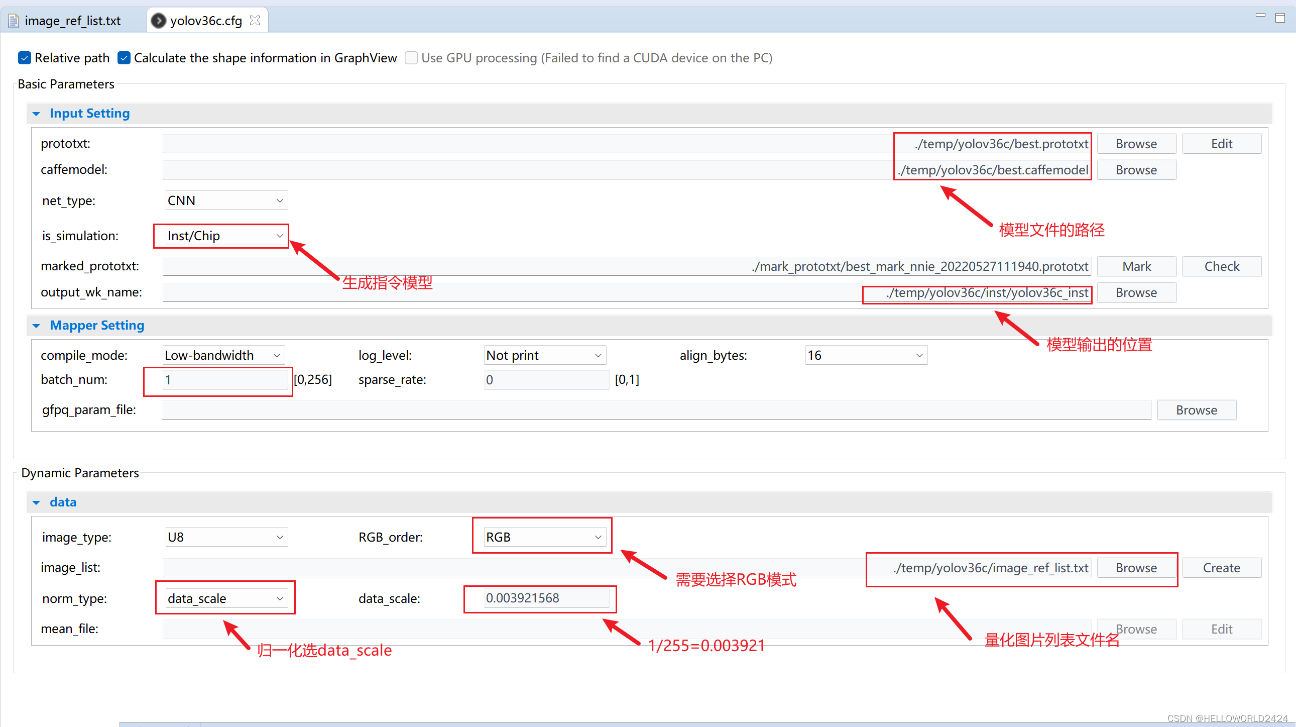Switch to image_ref_list.txt tab

click(x=72, y=21)
